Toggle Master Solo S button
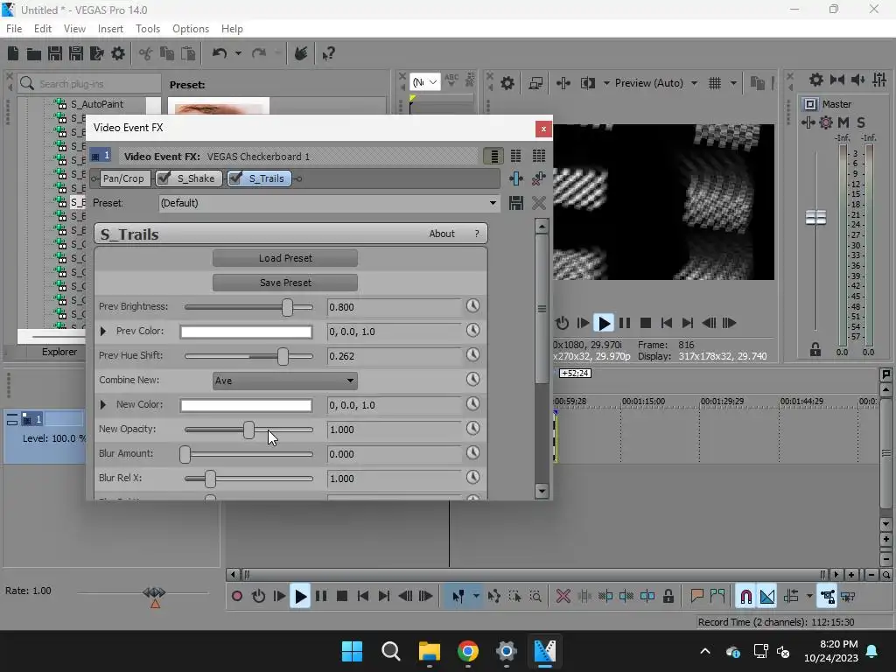 (861, 122)
